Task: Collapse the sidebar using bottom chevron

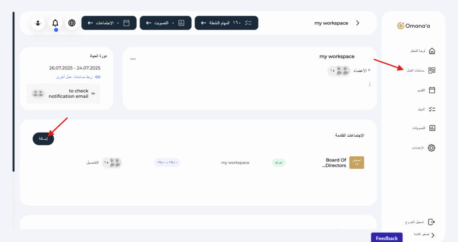Action: [433, 234]
